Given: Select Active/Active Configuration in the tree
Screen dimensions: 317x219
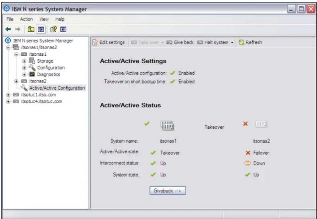Looking at the screenshot, I should click(x=57, y=88).
